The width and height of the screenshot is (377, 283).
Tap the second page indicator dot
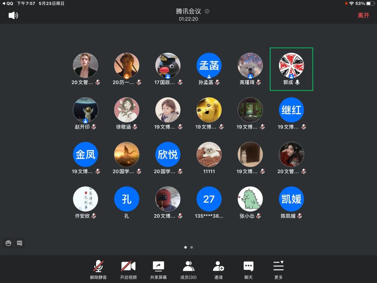(191, 247)
